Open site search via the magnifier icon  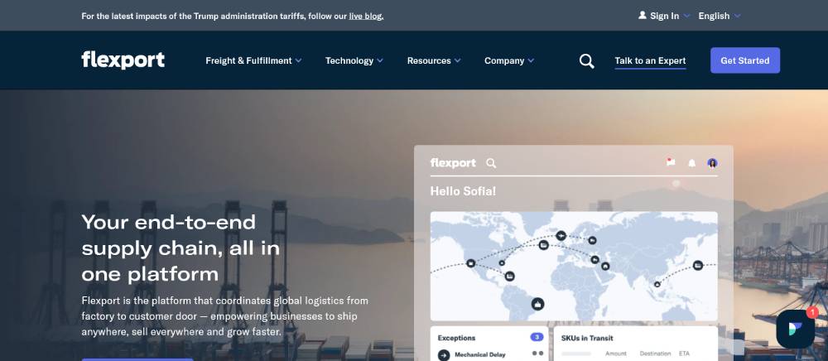pos(586,60)
